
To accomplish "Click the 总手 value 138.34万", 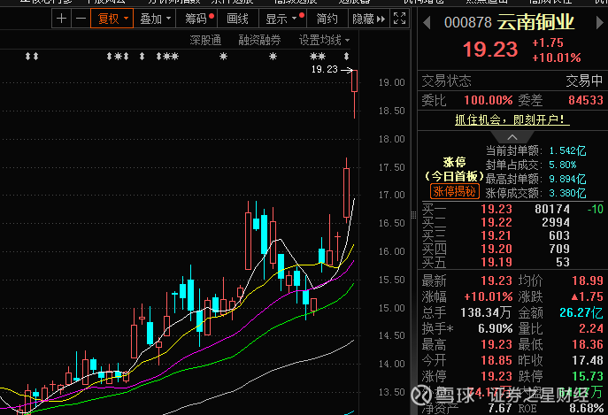I will [486, 312].
